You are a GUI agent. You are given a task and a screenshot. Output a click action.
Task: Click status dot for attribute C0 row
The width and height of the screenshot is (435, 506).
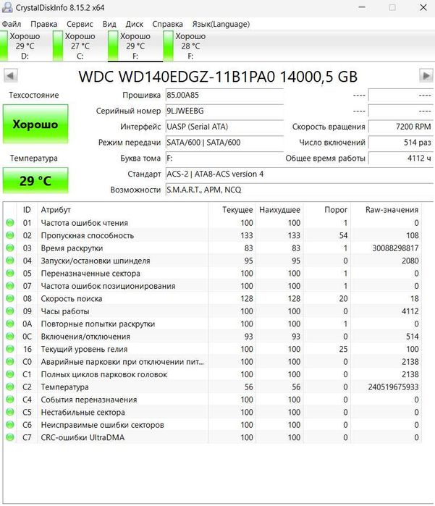[10, 361]
